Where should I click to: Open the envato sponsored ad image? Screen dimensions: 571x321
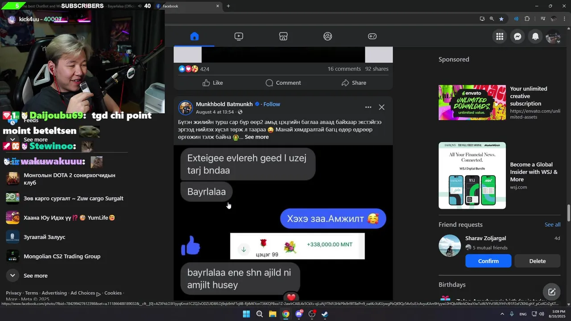(472, 103)
